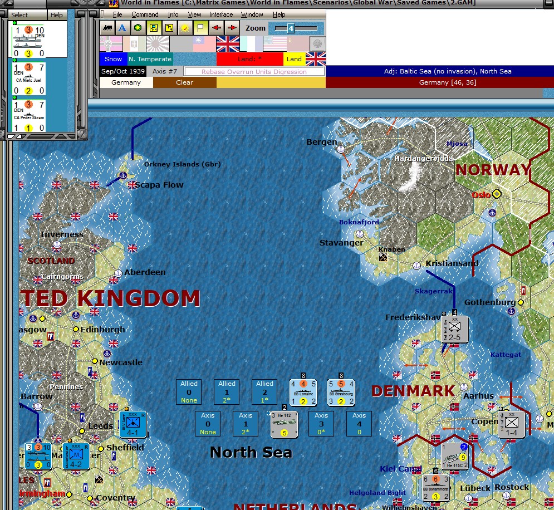The image size is (554, 510).
Task: Open the File menu
Action: coord(117,14)
